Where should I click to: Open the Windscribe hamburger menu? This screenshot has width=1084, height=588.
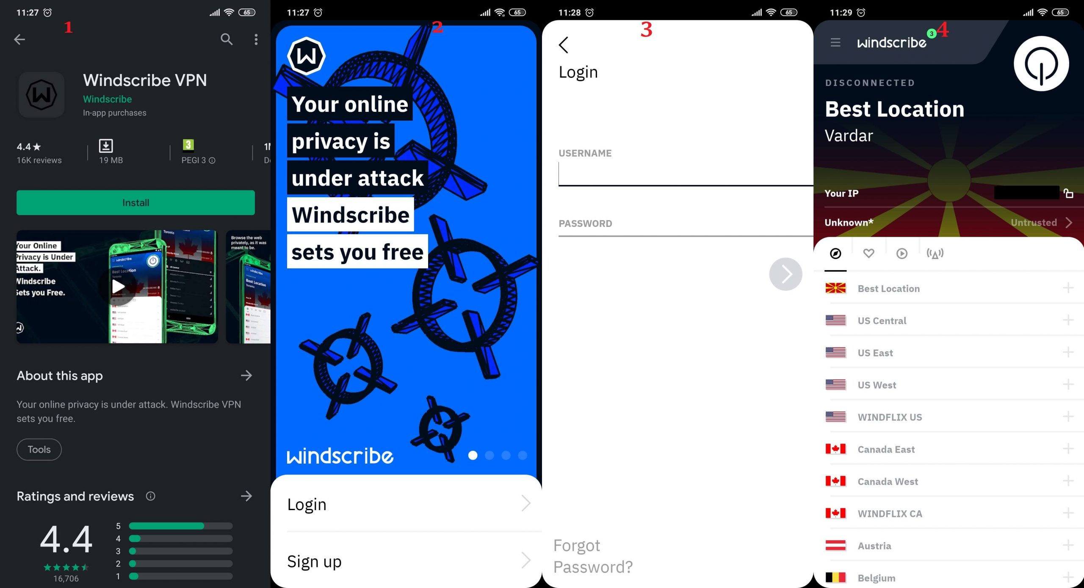(835, 42)
